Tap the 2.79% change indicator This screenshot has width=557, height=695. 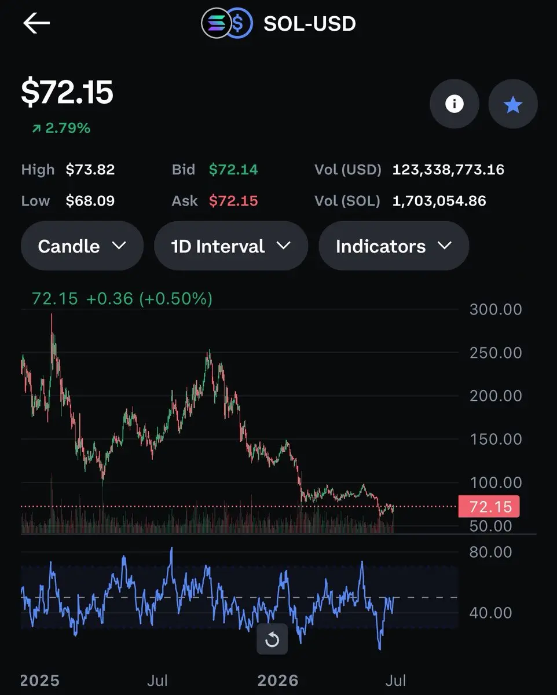(x=61, y=128)
